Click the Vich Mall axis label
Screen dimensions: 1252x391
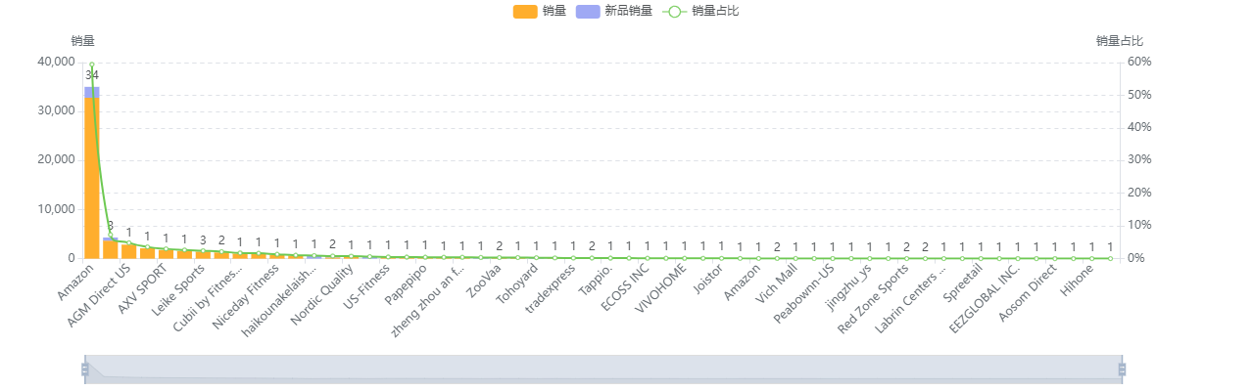[x=779, y=282]
